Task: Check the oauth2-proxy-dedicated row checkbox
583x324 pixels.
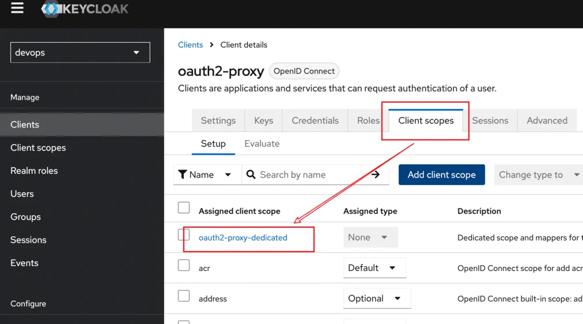Action: (184, 235)
